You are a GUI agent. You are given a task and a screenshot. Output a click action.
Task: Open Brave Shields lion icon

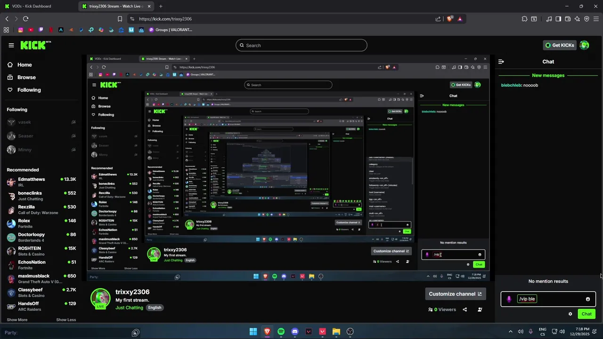click(x=449, y=19)
